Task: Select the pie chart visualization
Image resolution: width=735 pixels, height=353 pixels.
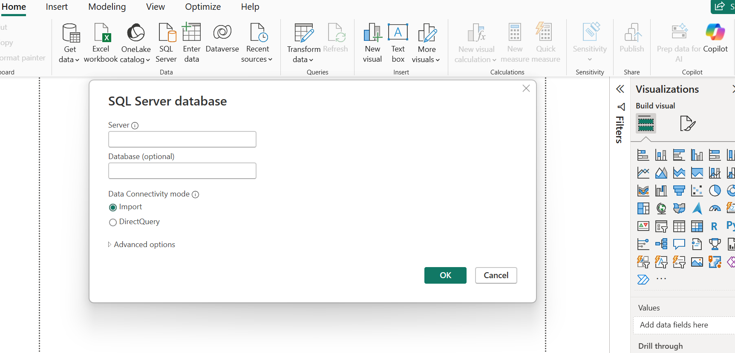Action: tap(715, 191)
